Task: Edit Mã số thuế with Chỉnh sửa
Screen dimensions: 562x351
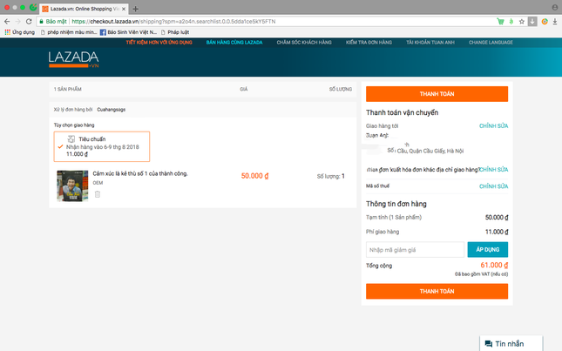Action: (x=493, y=186)
